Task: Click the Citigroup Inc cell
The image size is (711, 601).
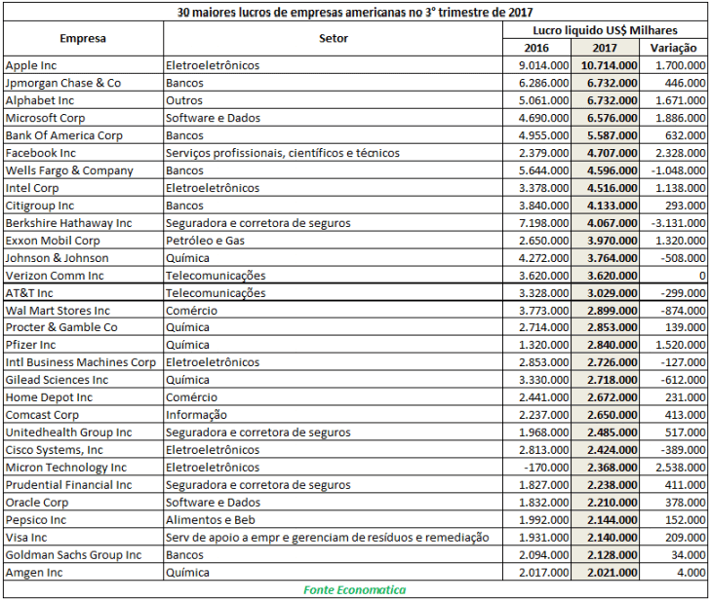Action: (83, 206)
